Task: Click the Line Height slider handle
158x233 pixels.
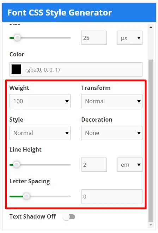Action: [16, 165]
